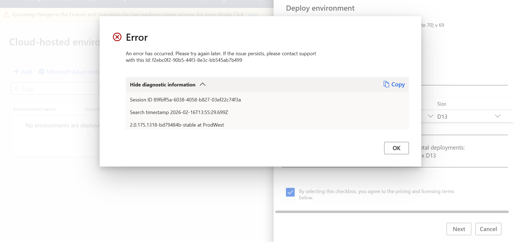This screenshot has width=514, height=242.
Task: Select the error Id message text
Action: 221,57
